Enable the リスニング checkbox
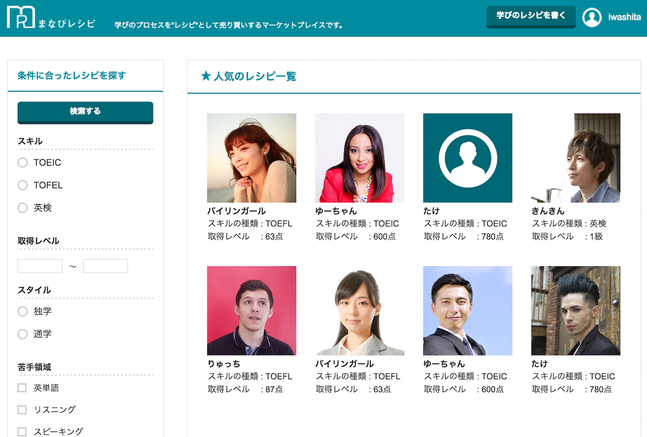This screenshot has height=437, width=647. (22, 410)
